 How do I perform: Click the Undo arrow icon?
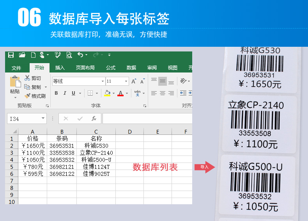click(x=80, y=55)
